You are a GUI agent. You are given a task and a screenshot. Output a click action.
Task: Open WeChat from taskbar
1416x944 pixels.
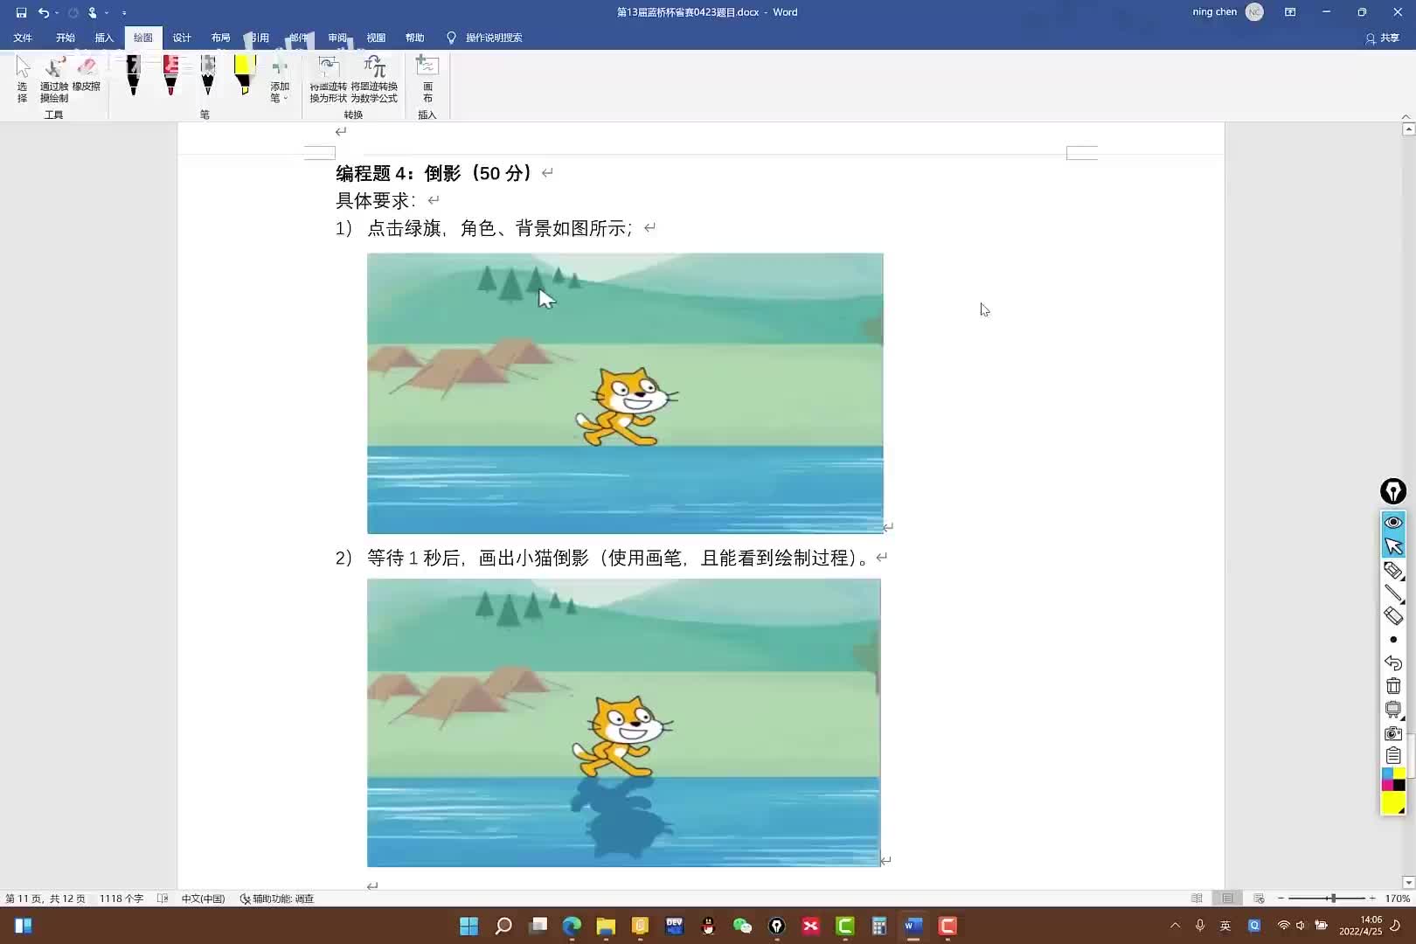742,926
